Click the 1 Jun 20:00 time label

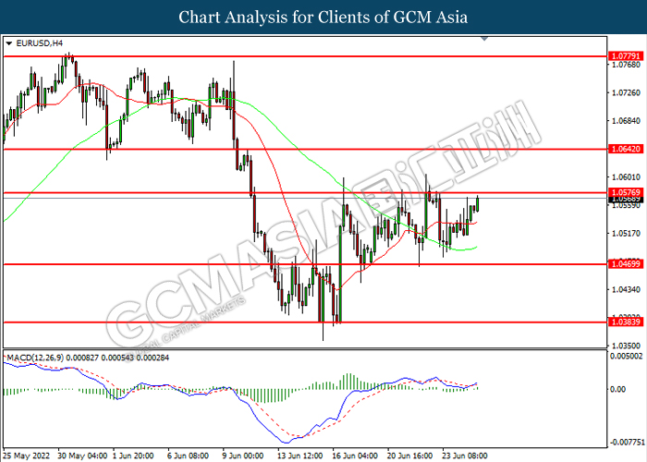click(x=133, y=456)
